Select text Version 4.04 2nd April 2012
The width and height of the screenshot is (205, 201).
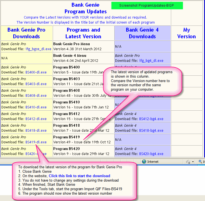(76, 61)
